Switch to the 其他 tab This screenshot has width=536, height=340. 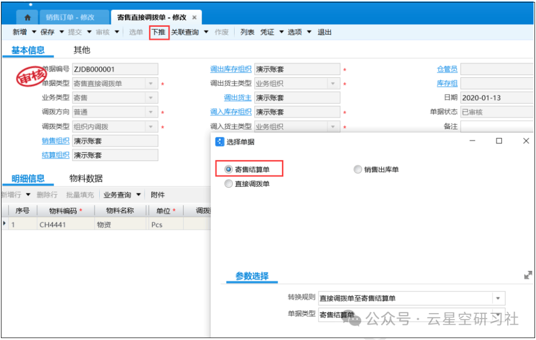[x=82, y=50]
